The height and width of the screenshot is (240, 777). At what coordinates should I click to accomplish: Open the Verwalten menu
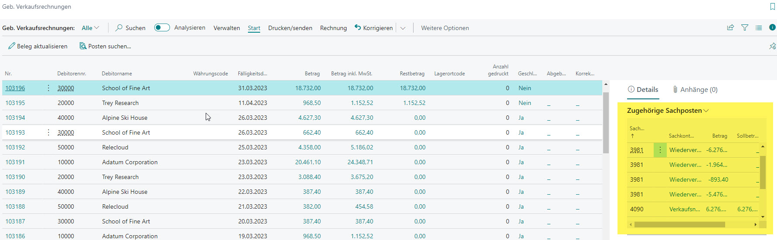(x=227, y=28)
